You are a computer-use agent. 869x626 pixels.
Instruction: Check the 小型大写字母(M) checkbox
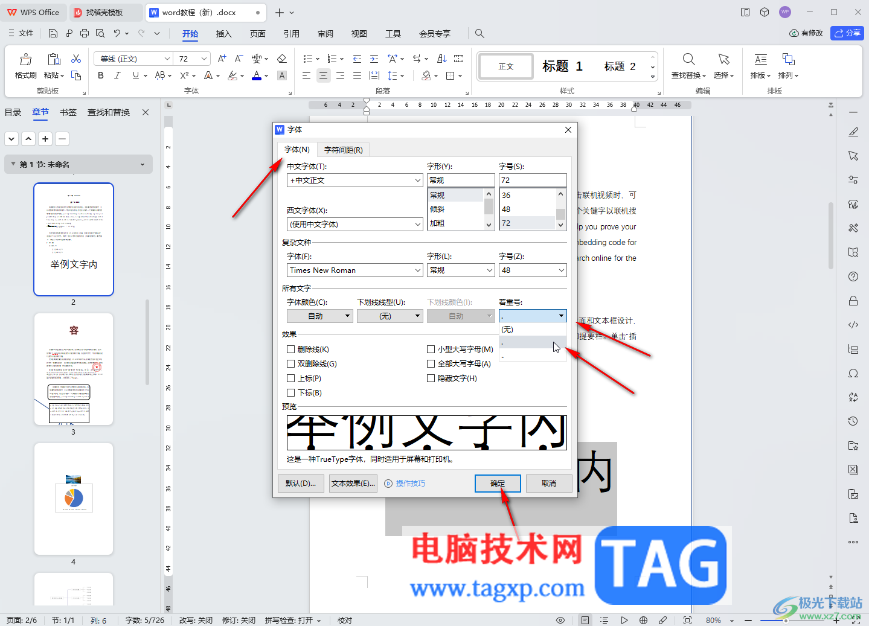pos(431,349)
